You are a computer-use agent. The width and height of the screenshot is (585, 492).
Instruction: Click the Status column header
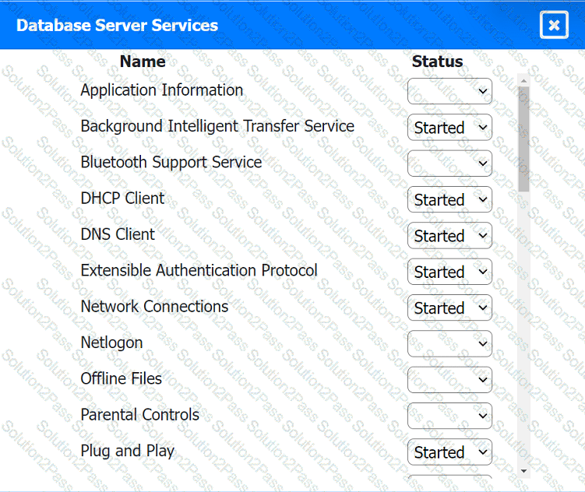pyautogui.click(x=437, y=61)
